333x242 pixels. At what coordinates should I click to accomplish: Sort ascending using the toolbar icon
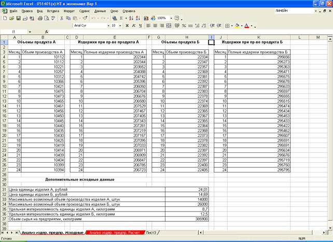click(x=131, y=18)
